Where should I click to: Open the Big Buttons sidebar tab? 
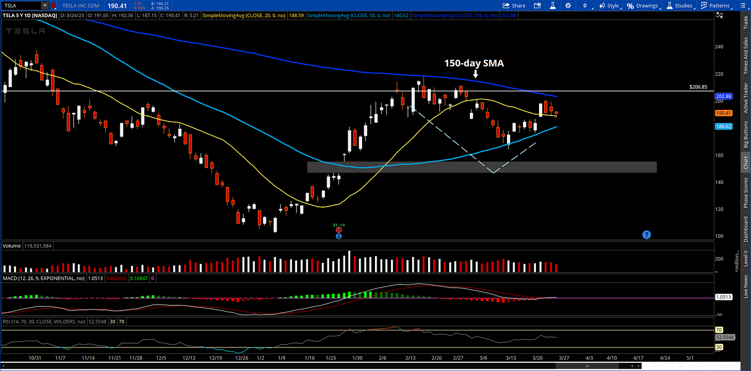[745, 134]
